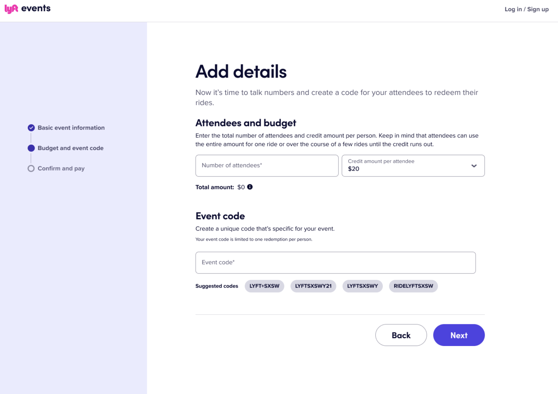Pick the RIDELYFTSXSW suggested code chip
This screenshot has height=394, width=558.
413,286
